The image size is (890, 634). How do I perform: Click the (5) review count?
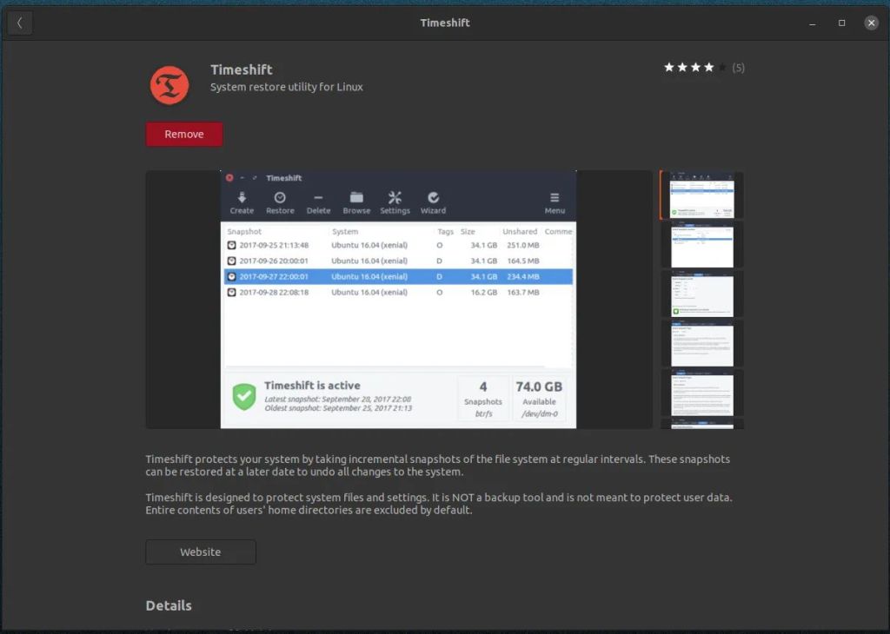(738, 68)
